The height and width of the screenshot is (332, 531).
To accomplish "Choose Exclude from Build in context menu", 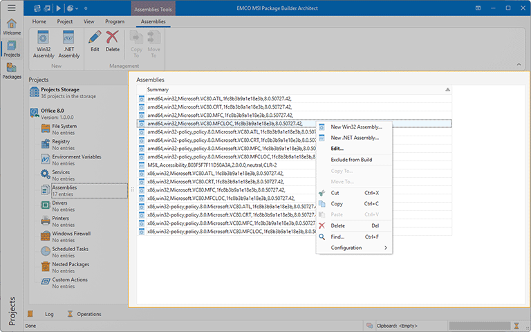I will [351, 160].
